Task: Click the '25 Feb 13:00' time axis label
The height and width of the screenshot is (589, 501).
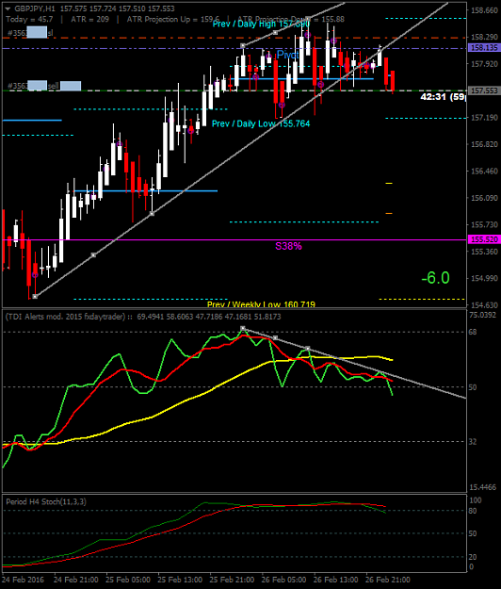Action: pos(180,580)
